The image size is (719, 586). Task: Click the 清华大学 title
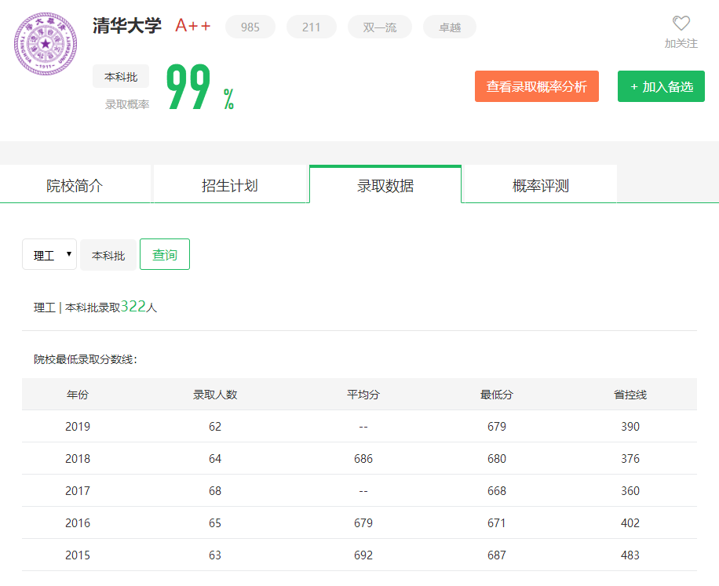pos(127,26)
